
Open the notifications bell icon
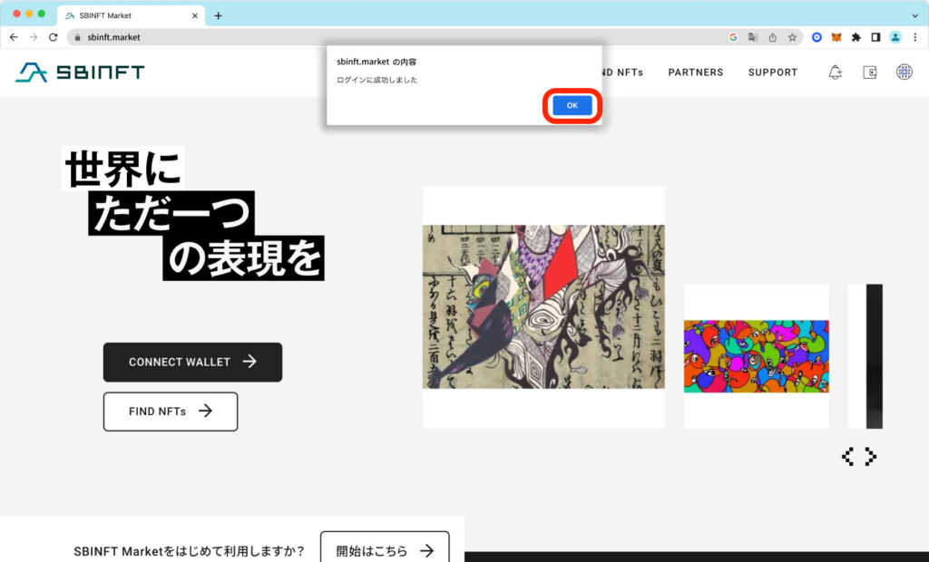[x=836, y=73]
